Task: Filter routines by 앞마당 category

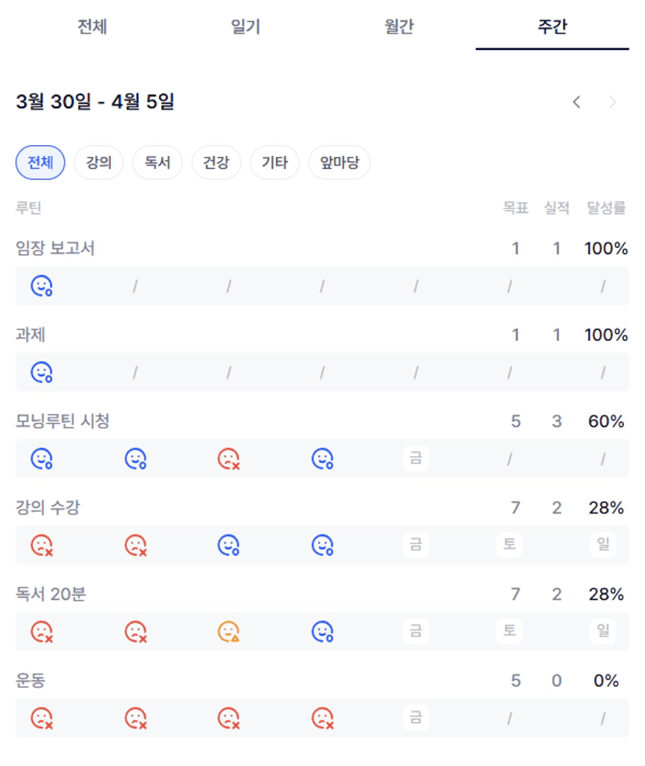Action: click(x=339, y=163)
